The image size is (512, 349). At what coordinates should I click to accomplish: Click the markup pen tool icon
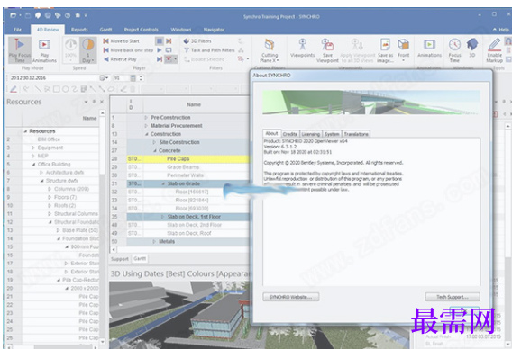13,89
